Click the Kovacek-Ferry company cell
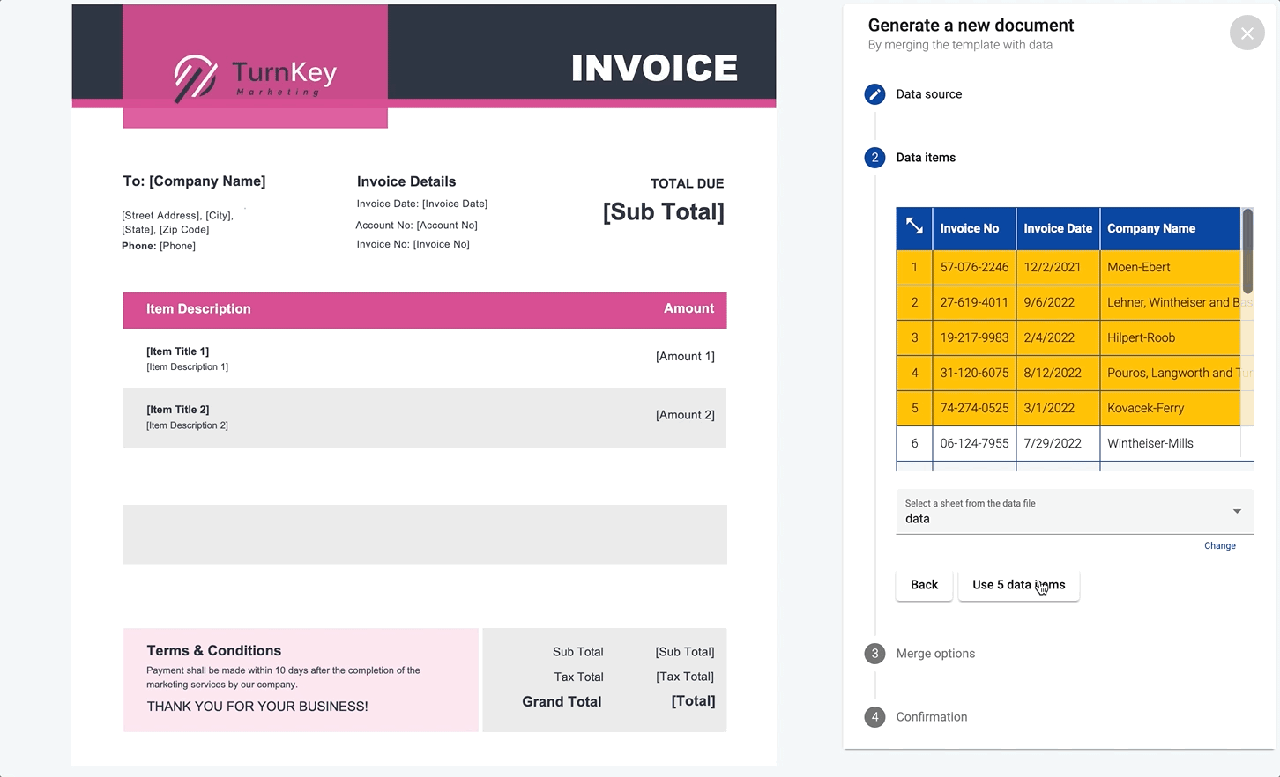Screen dimensions: 1280x777 tap(1170, 408)
